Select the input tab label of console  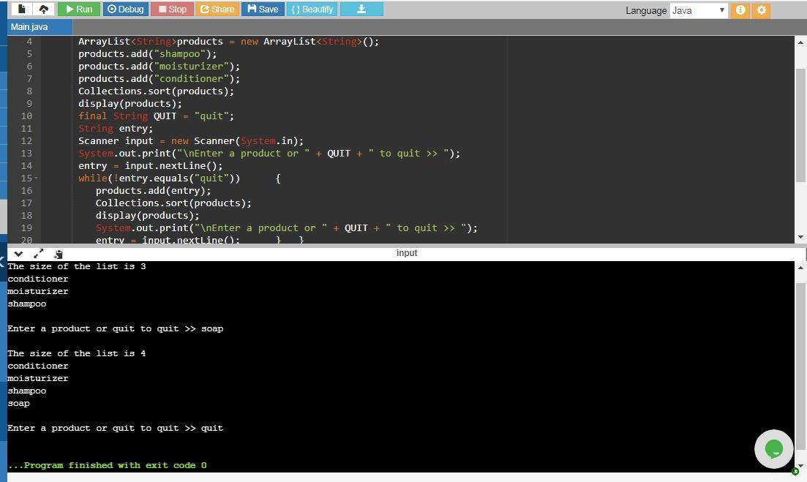pos(407,252)
